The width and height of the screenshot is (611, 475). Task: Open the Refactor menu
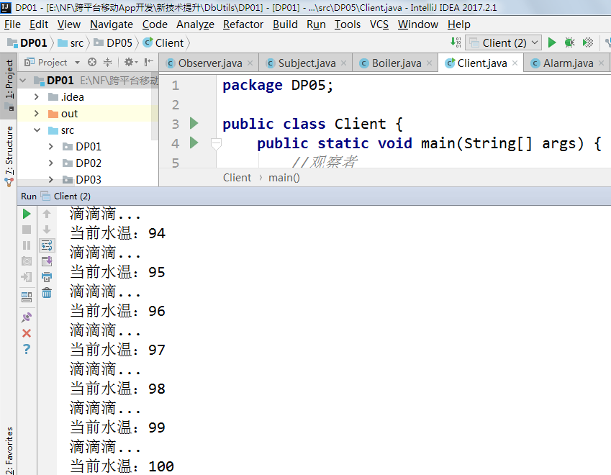tap(243, 24)
